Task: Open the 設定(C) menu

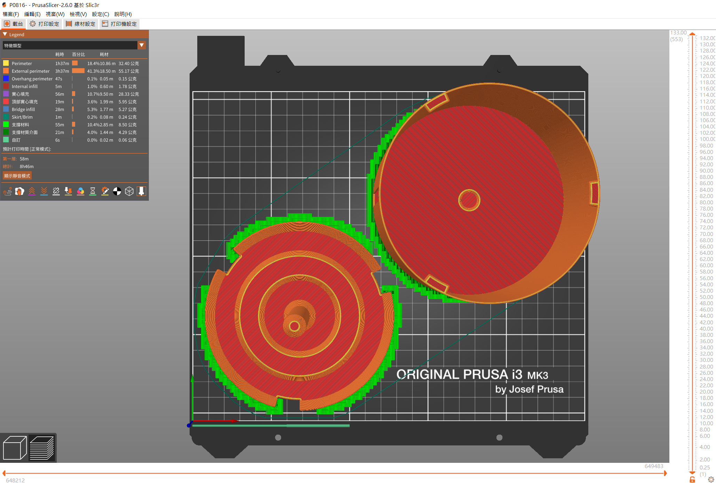Action: pos(100,14)
